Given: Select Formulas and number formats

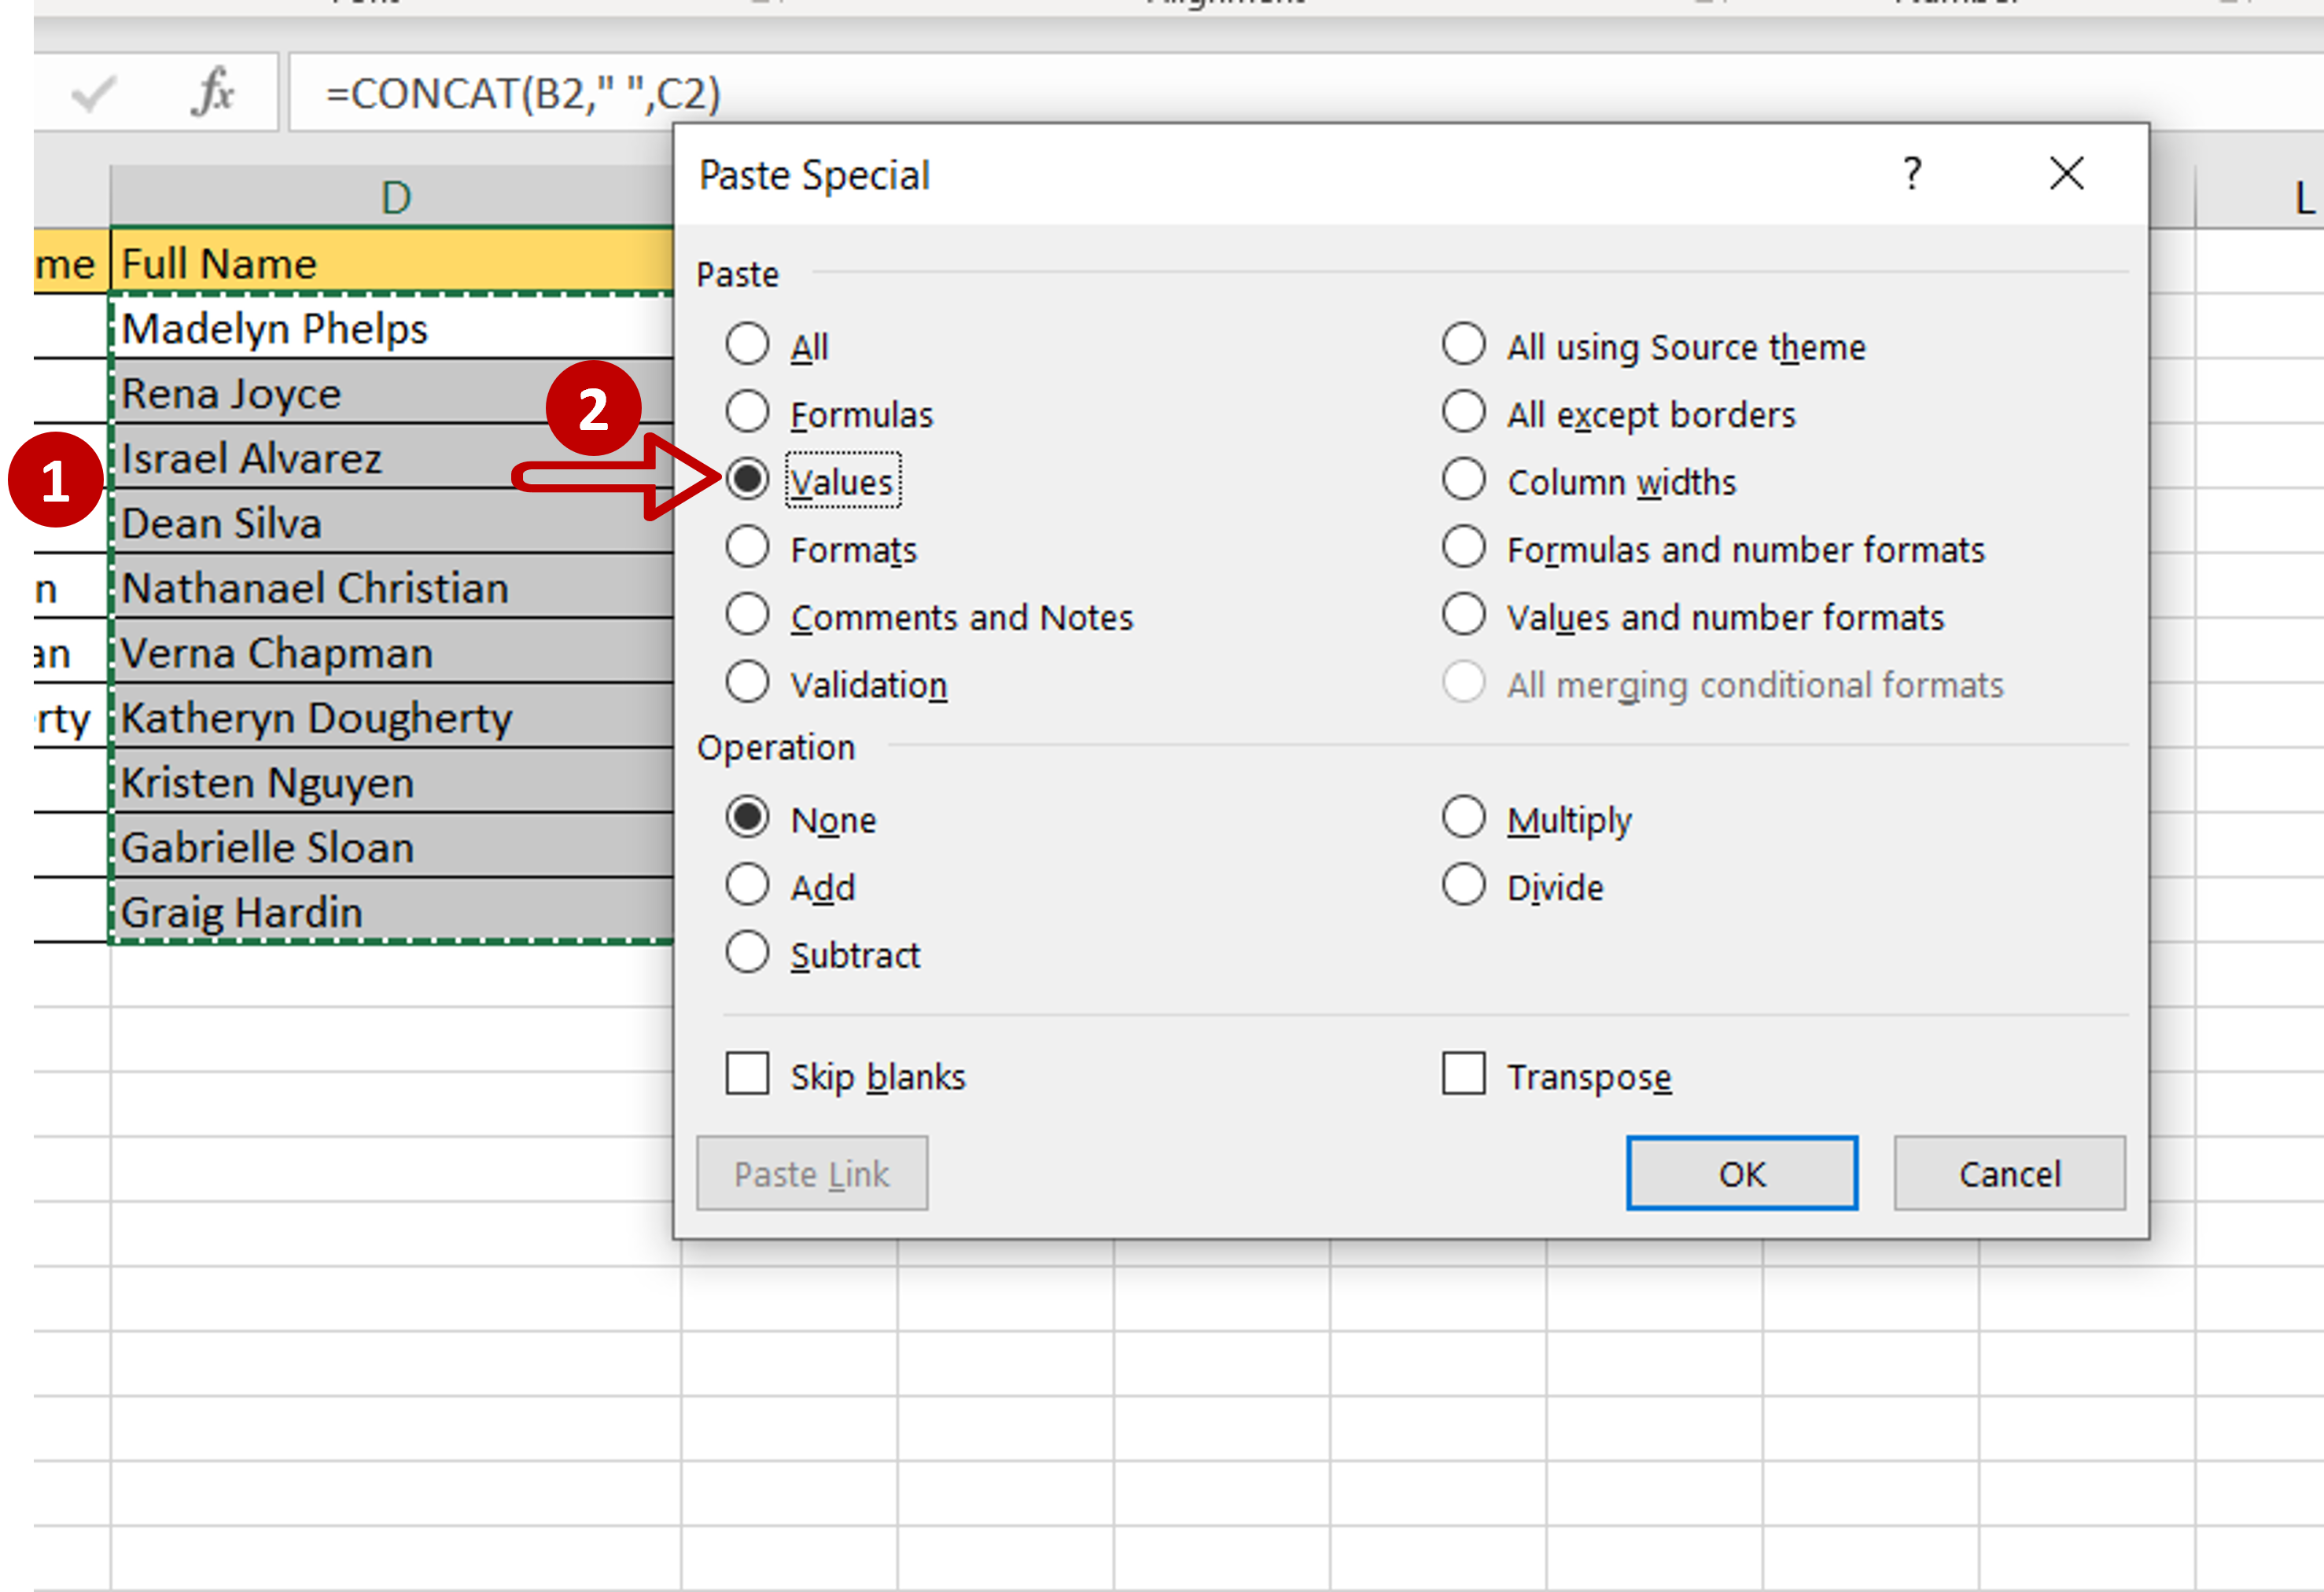Looking at the screenshot, I should click(1463, 548).
